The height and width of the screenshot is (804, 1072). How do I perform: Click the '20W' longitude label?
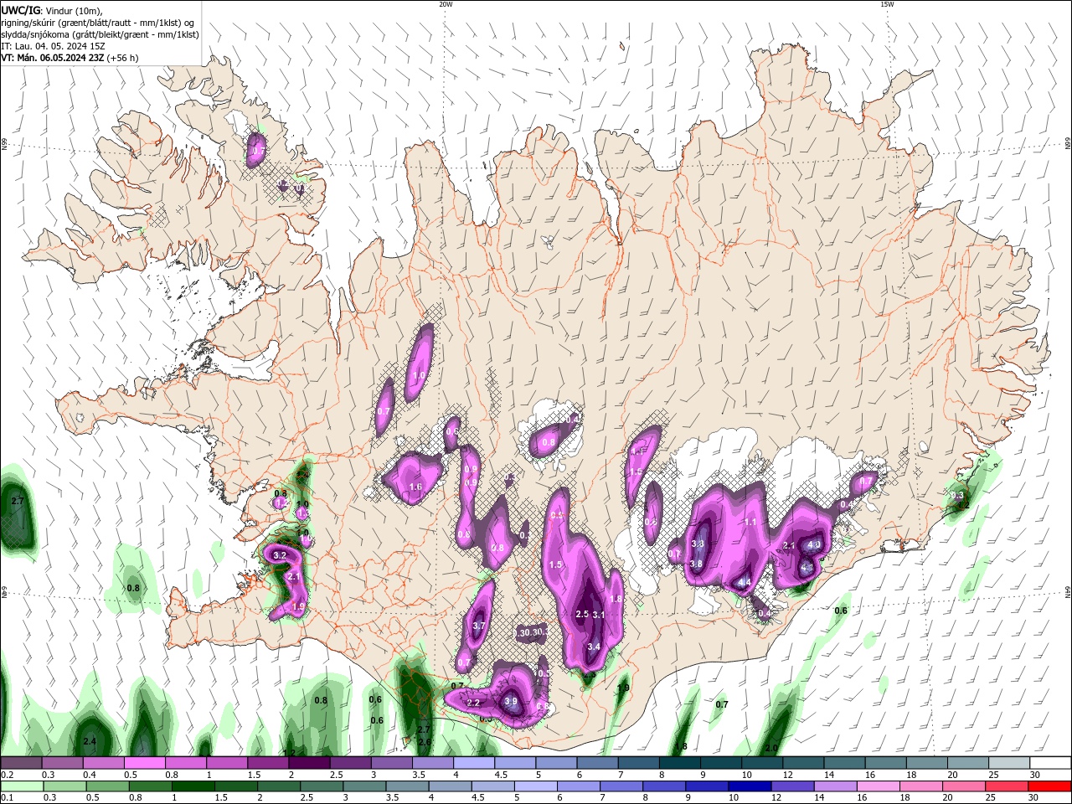(x=446, y=4)
